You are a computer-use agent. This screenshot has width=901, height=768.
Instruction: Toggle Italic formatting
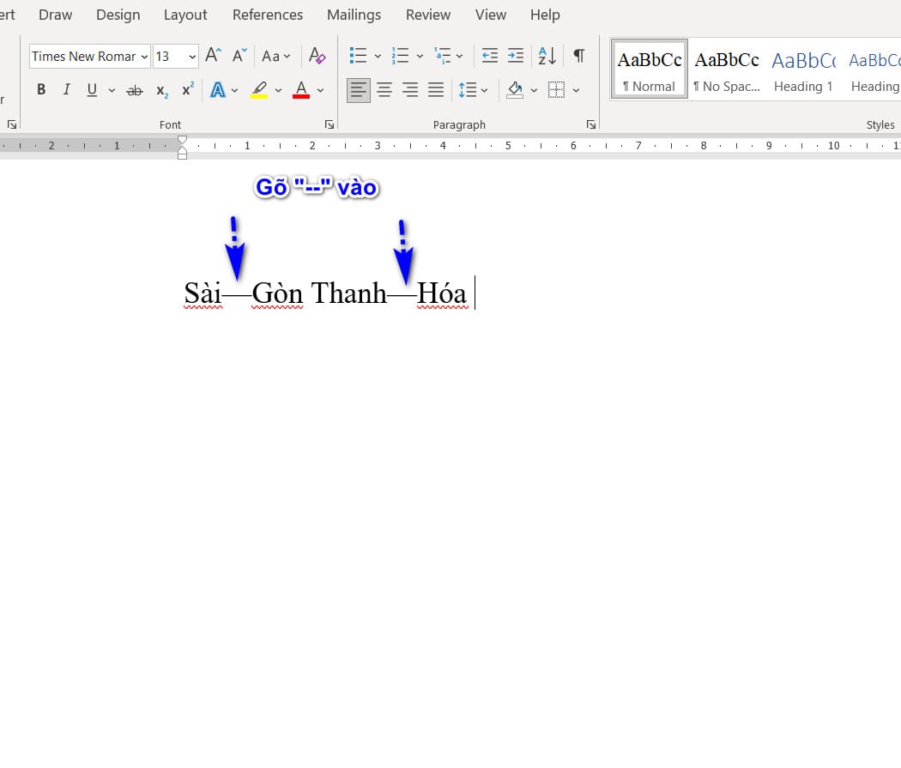click(x=66, y=90)
